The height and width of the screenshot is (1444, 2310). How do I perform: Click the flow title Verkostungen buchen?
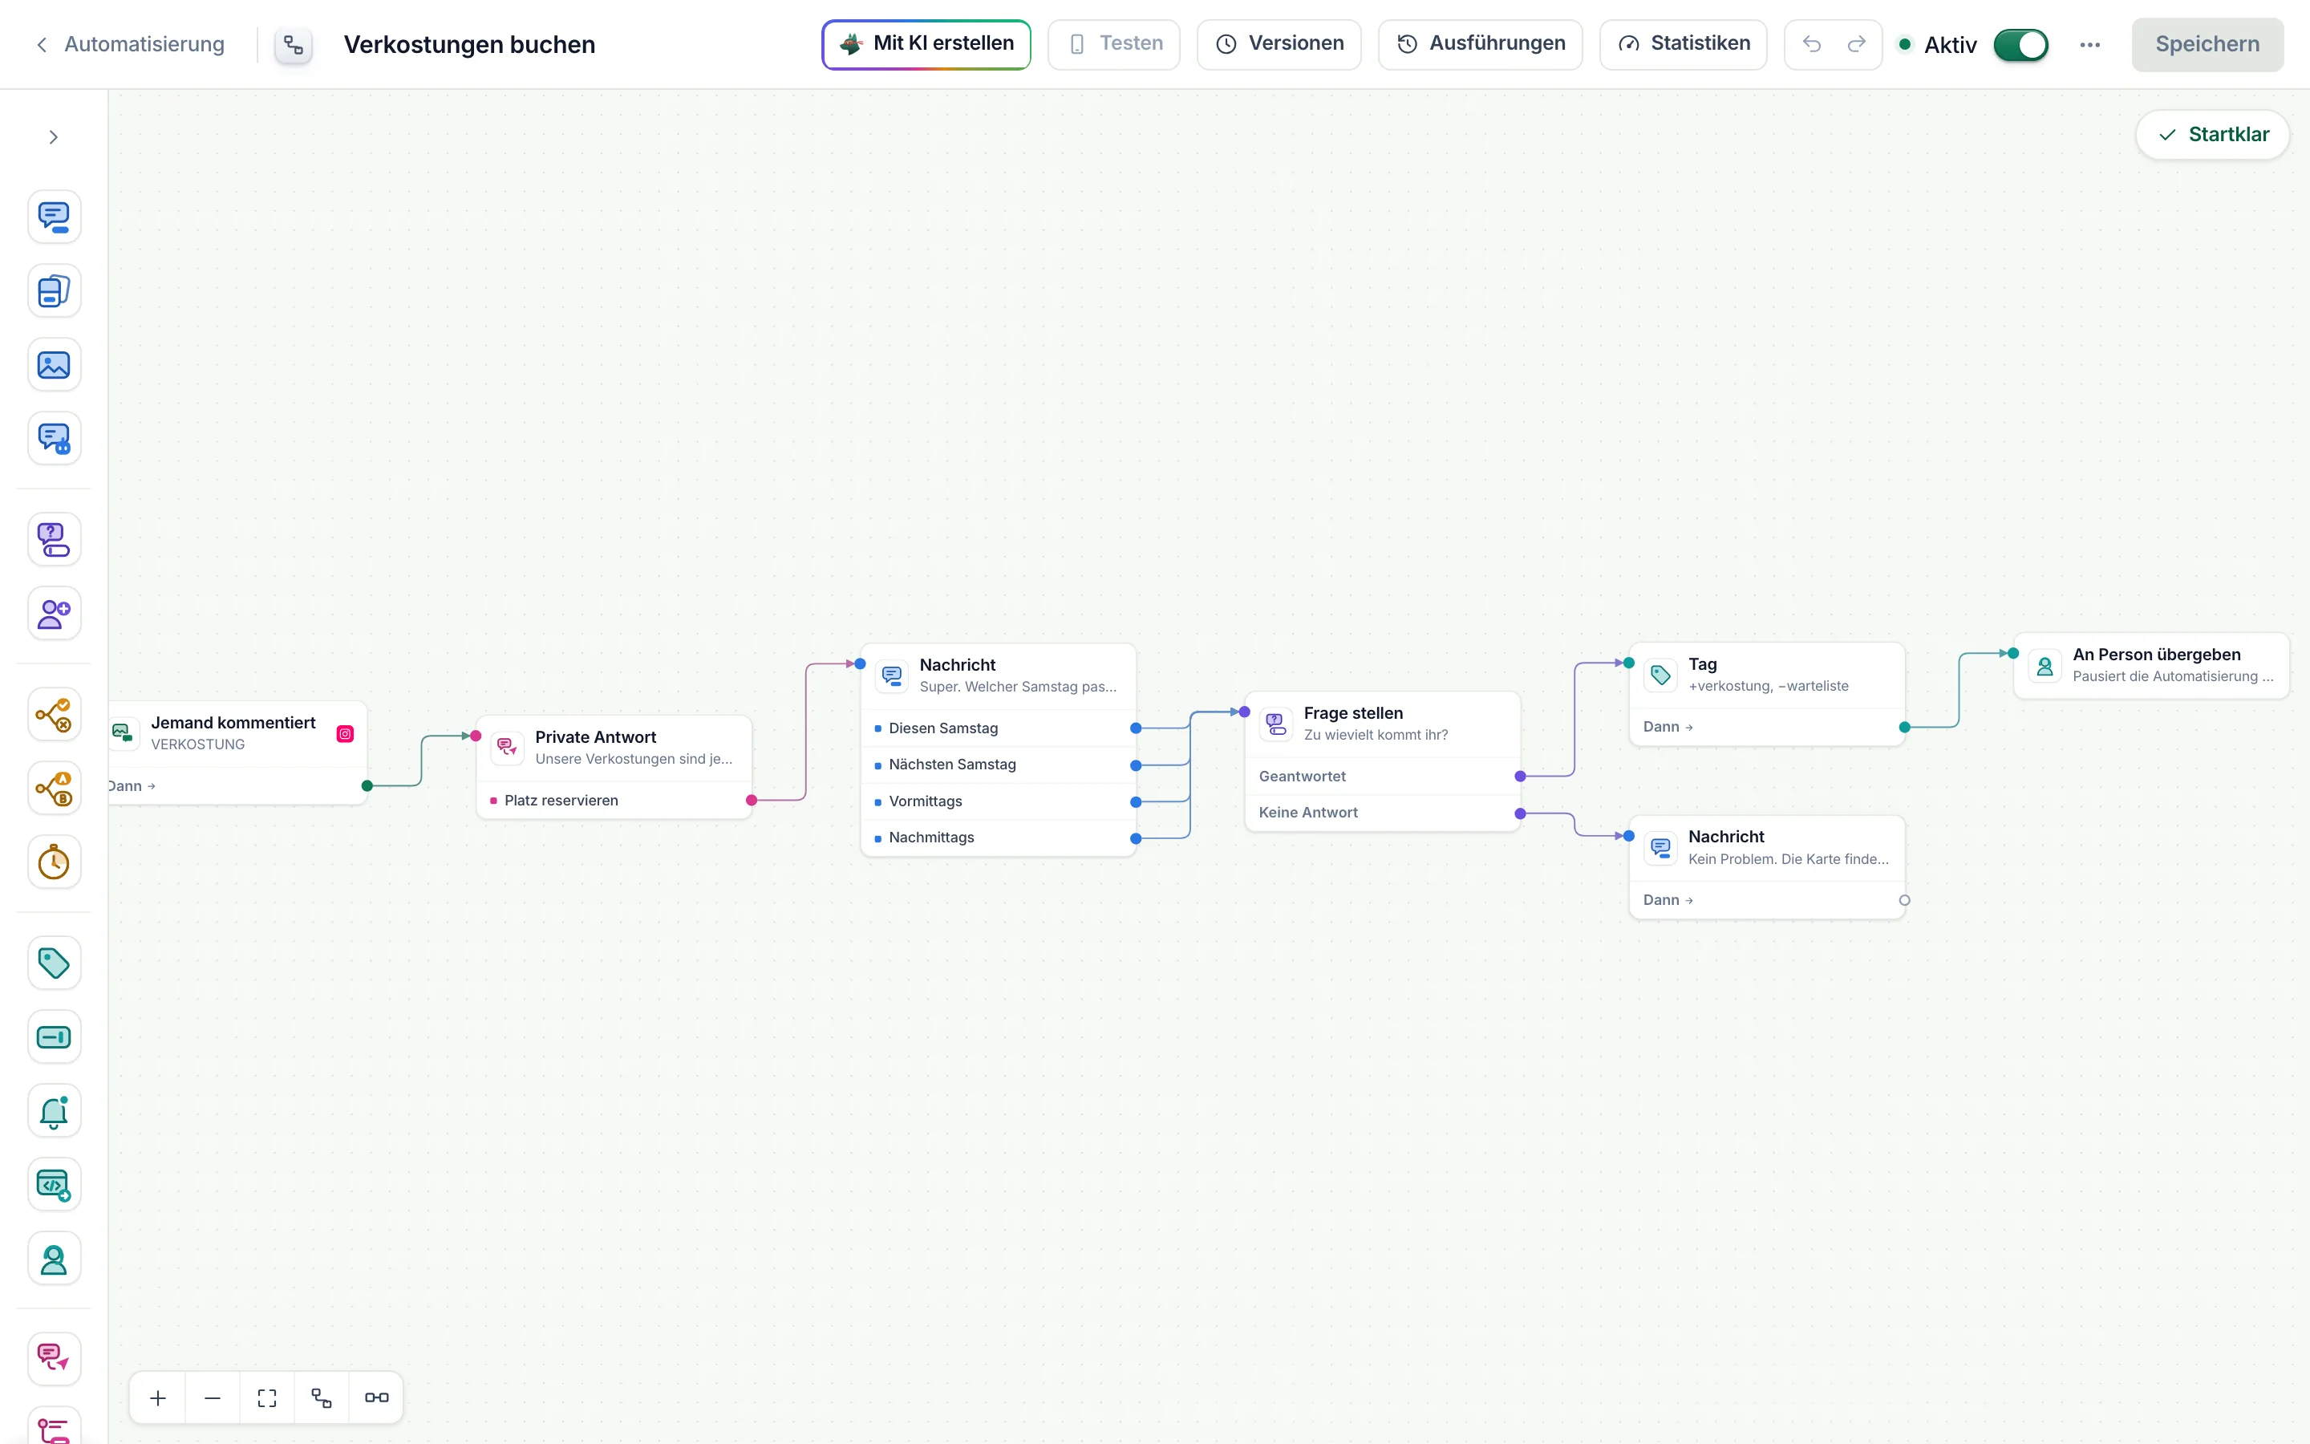coord(470,44)
